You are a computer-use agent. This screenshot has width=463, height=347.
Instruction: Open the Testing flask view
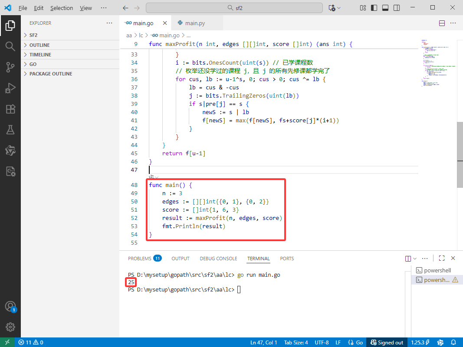point(10,130)
